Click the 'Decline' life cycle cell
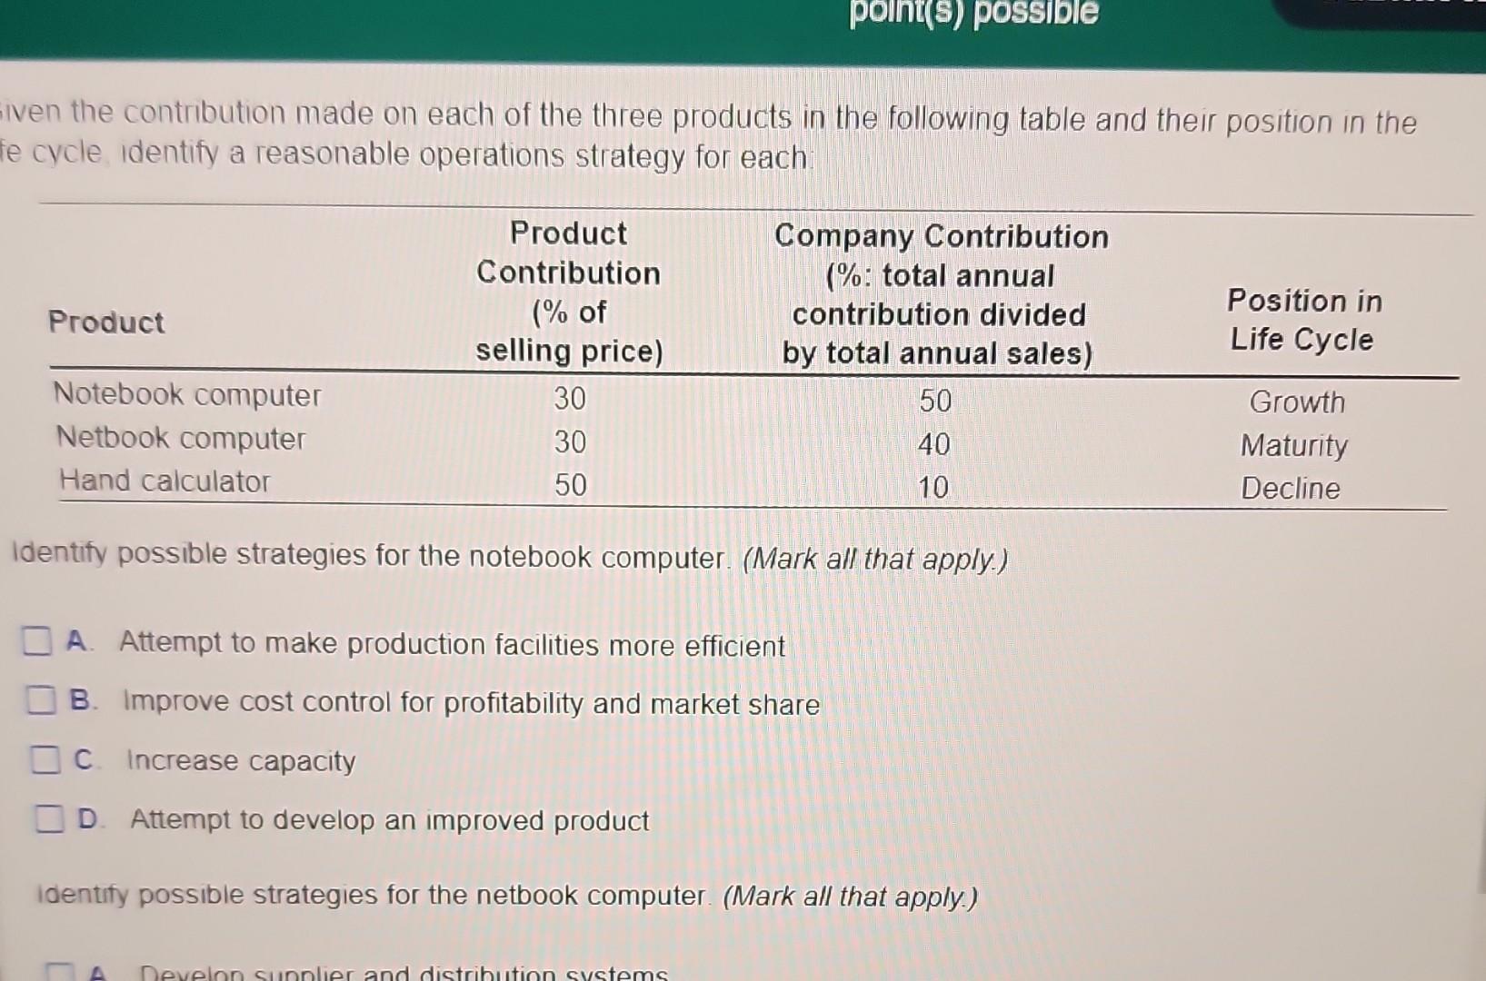Image resolution: width=1486 pixels, height=981 pixels. [x=1290, y=490]
